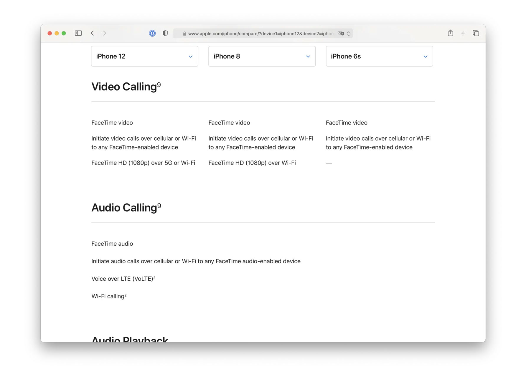Click the Video Calling footnote 9
Image resolution: width=526 pixels, height=379 pixels.
click(159, 84)
